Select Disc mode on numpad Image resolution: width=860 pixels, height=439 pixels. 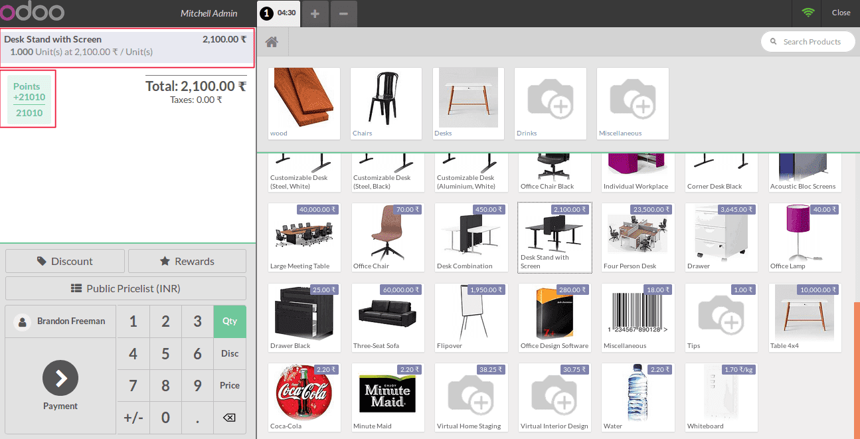[x=230, y=353]
